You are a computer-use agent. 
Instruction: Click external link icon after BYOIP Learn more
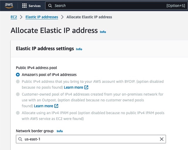pyautogui.click(x=86, y=87)
